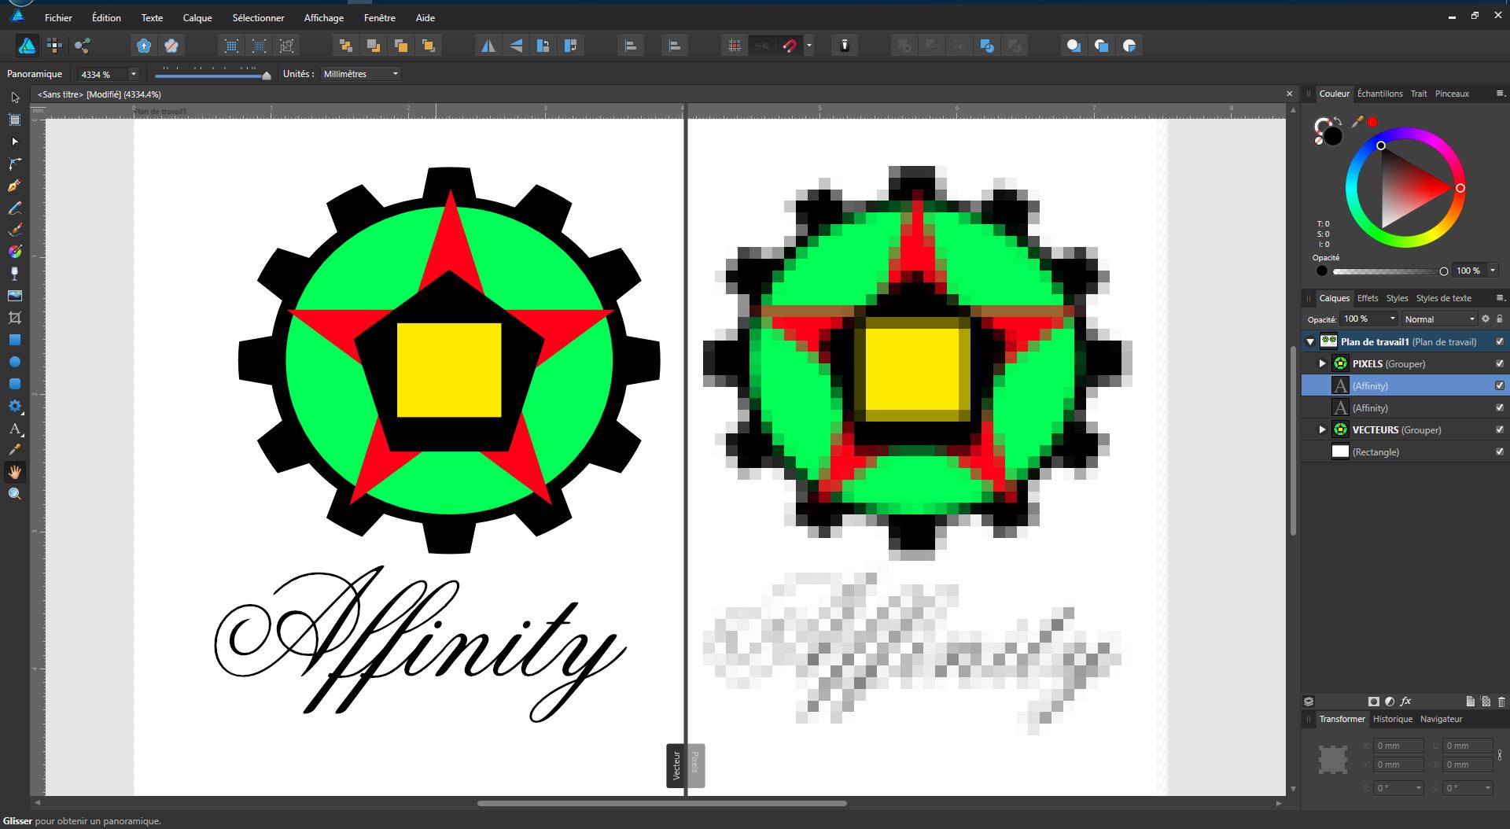Toggle the grid display toolbar button
1510x829 pixels.
(x=735, y=46)
